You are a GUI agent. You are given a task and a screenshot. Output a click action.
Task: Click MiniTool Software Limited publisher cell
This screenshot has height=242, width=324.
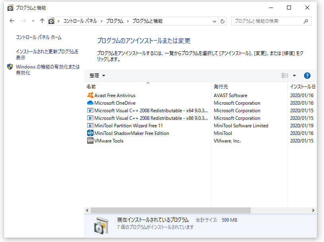(x=241, y=126)
